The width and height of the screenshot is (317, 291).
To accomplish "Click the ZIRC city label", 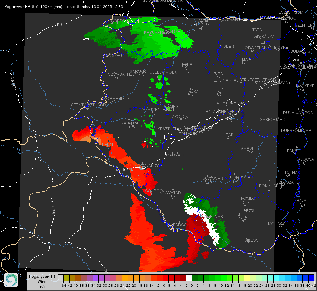I will [219, 74].
